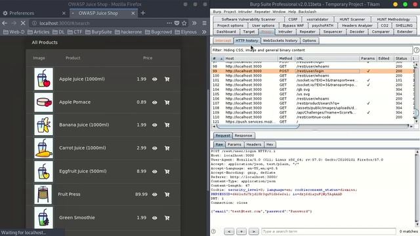Show details of Eggfruit Juice (500ml)
The width and height of the screenshot is (420, 236).
click(155, 172)
